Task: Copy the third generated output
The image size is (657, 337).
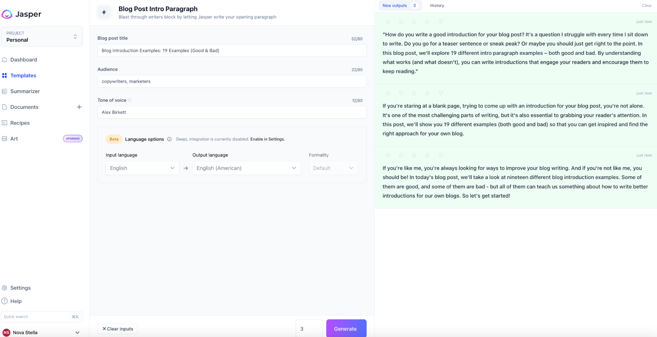Action: click(x=401, y=155)
